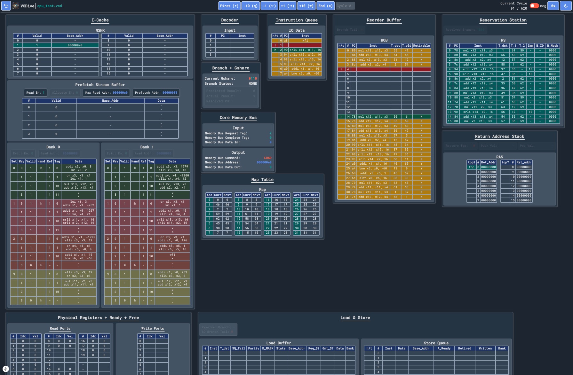Jump to first cycle with First (r)
Image resolution: width=573 pixels, height=375 pixels.
229,6
